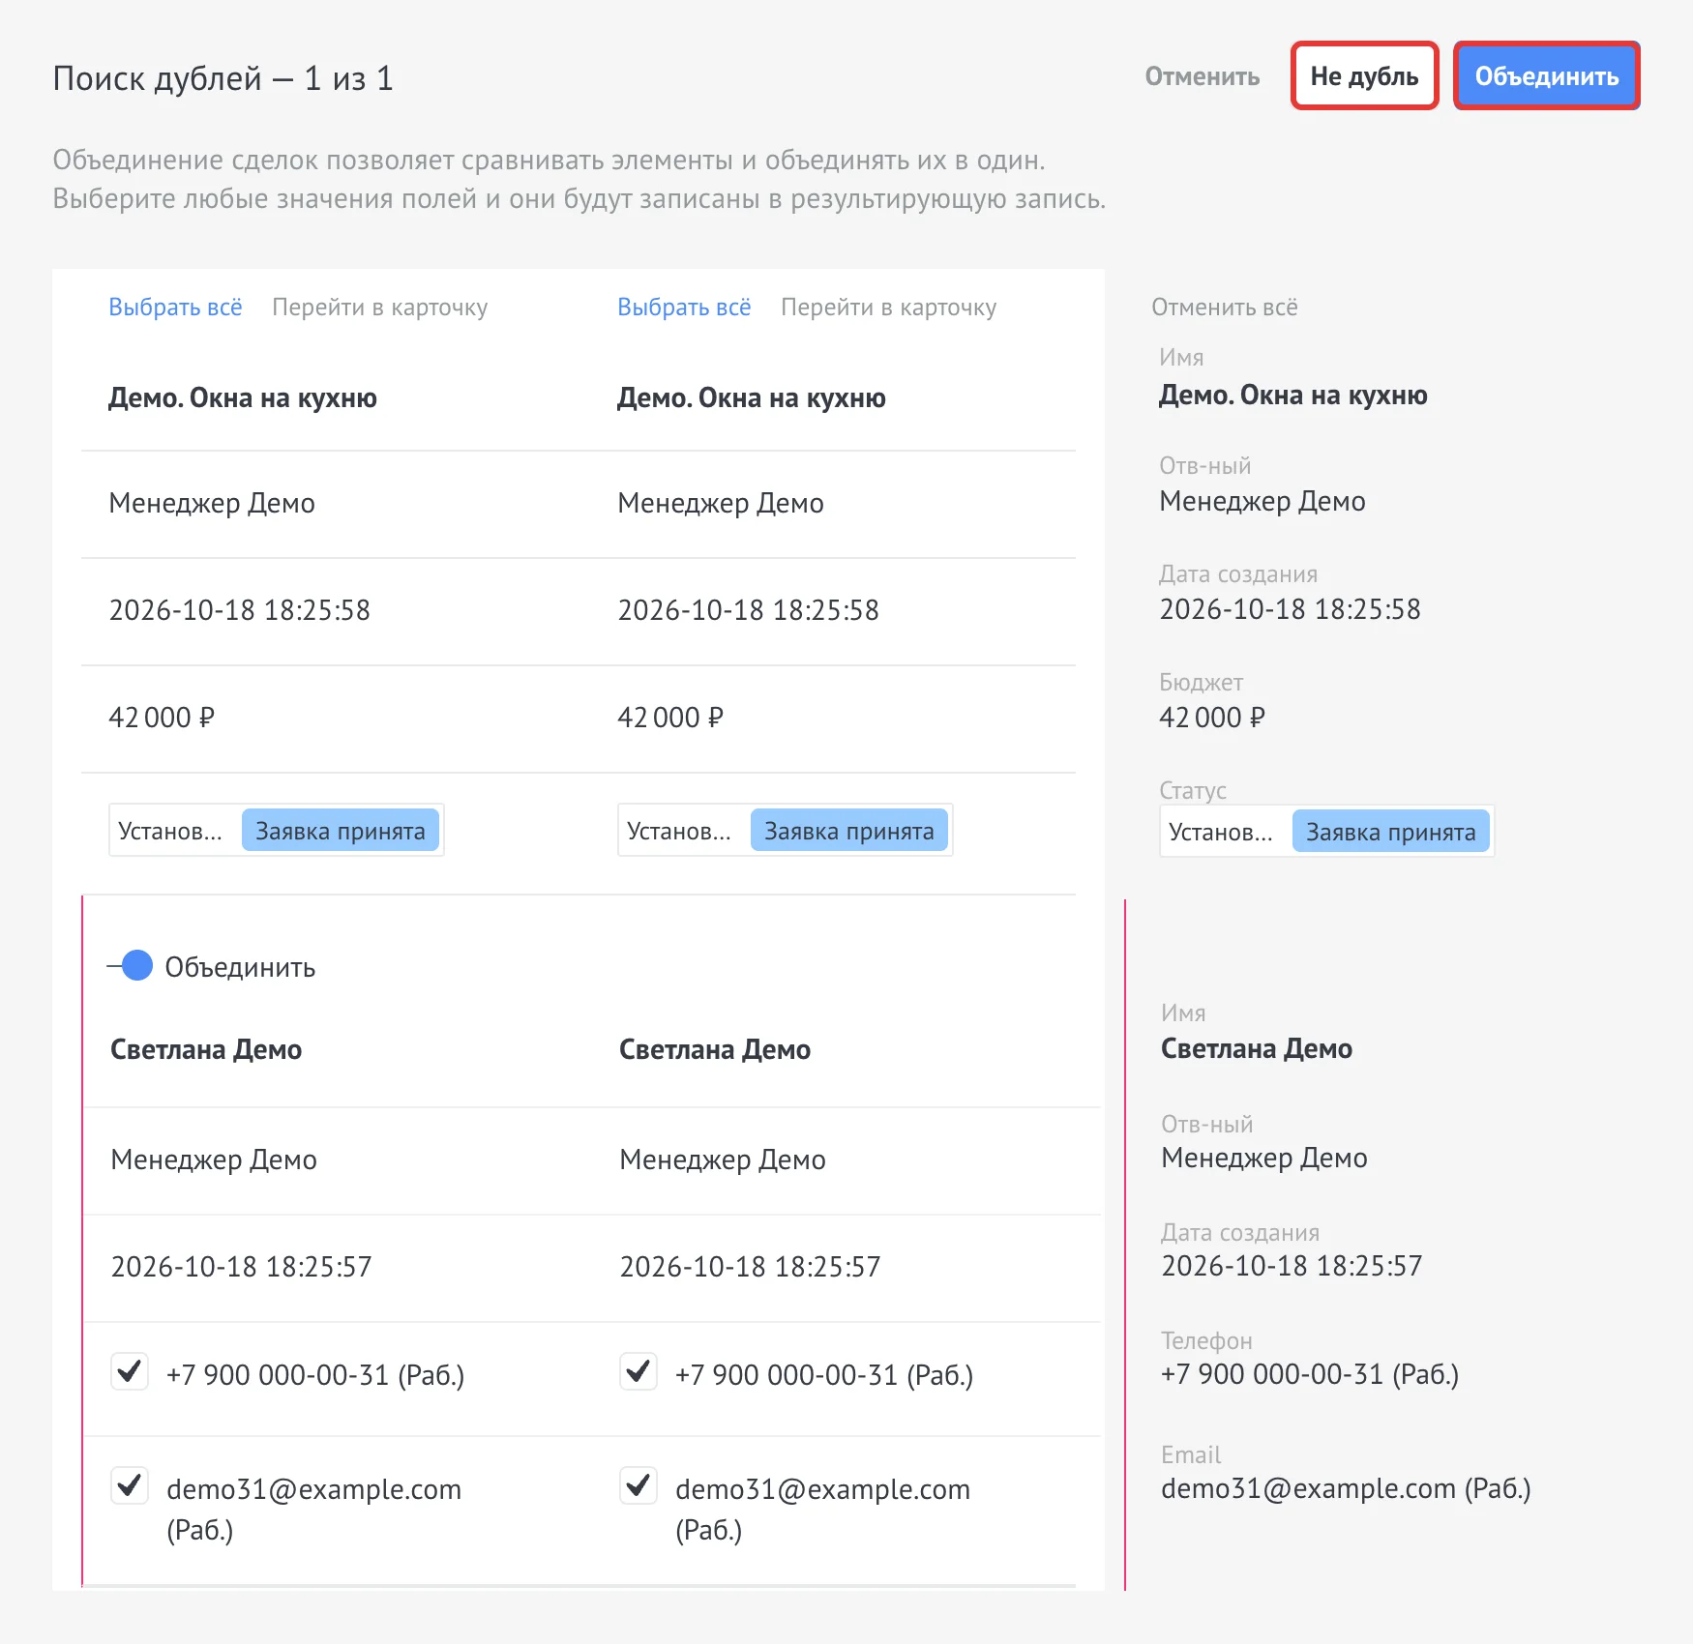Viewport: 1693px width, 1644px height.
Task: Uncheck phone checkbox in second contact column
Action: point(639,1371)
